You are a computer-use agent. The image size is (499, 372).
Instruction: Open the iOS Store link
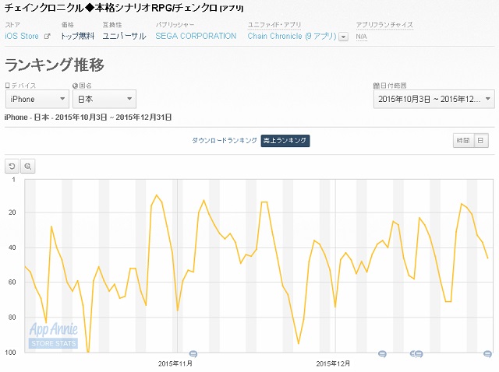22,37
